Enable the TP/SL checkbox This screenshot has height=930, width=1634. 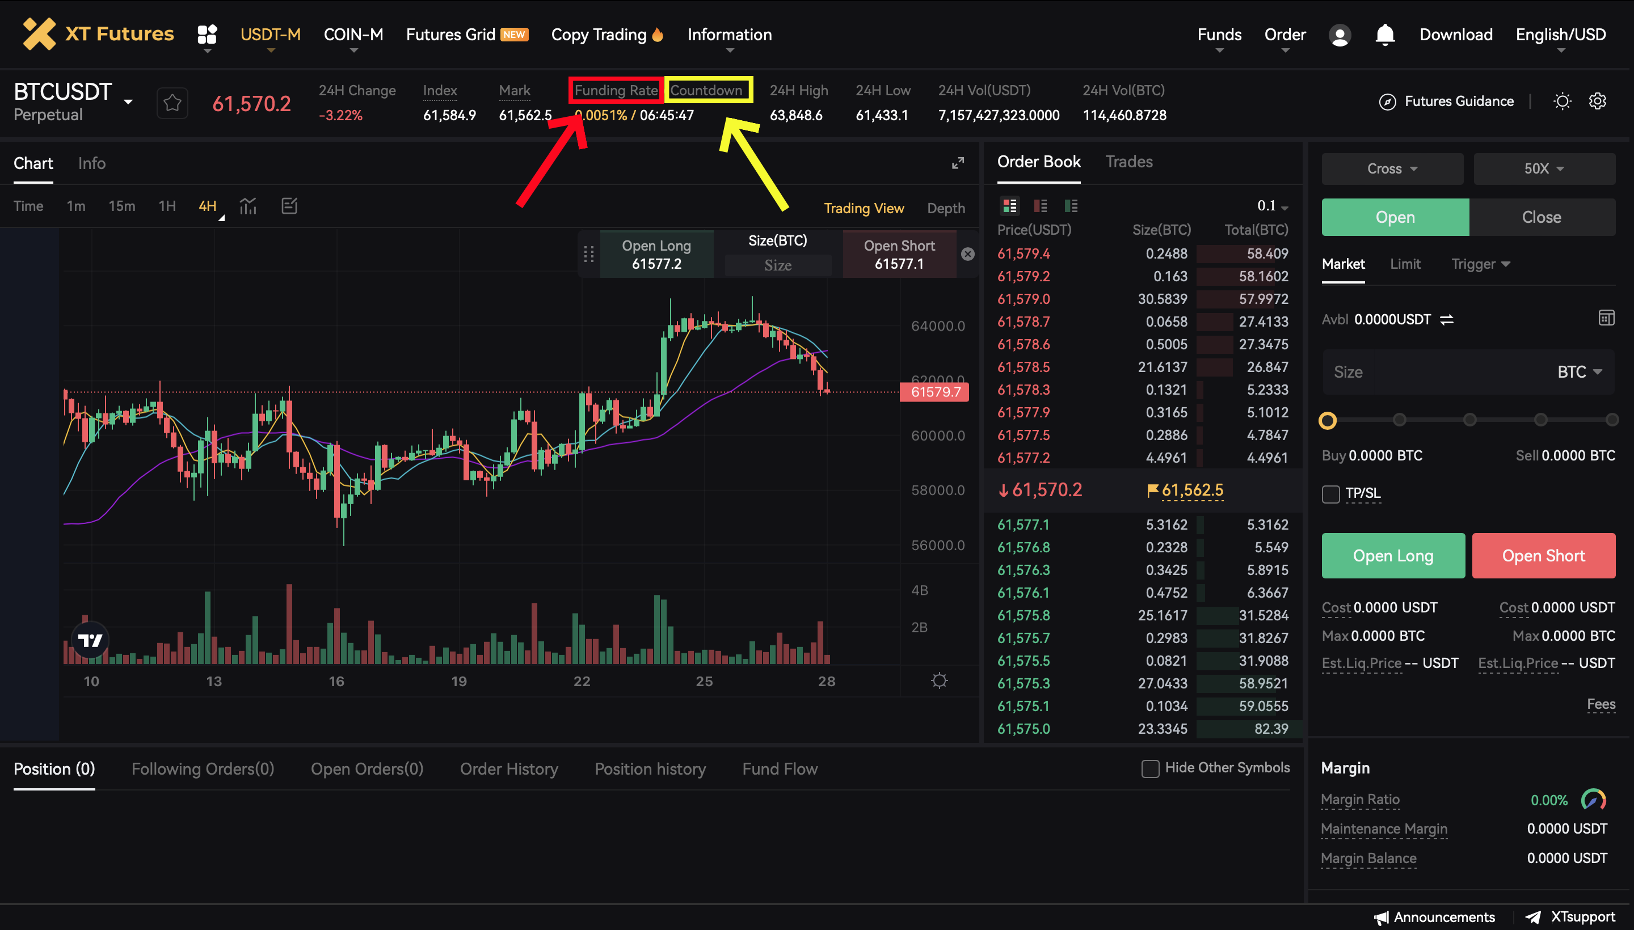1330,494
